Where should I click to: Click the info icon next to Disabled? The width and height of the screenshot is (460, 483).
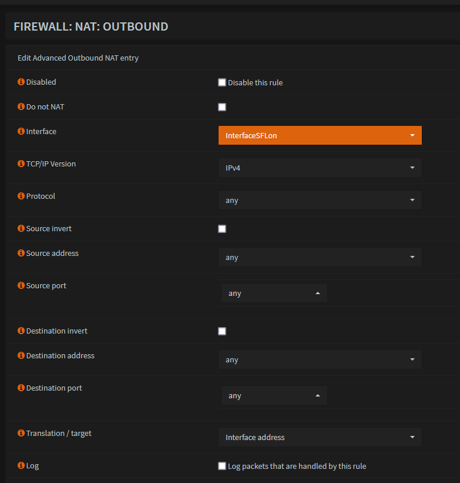[21, 82]
